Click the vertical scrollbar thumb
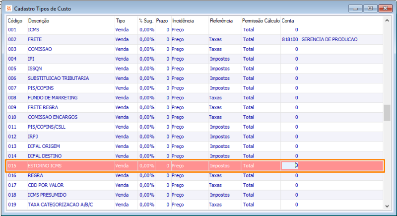This screenshot has width=397, height=216. click(387, 113)
